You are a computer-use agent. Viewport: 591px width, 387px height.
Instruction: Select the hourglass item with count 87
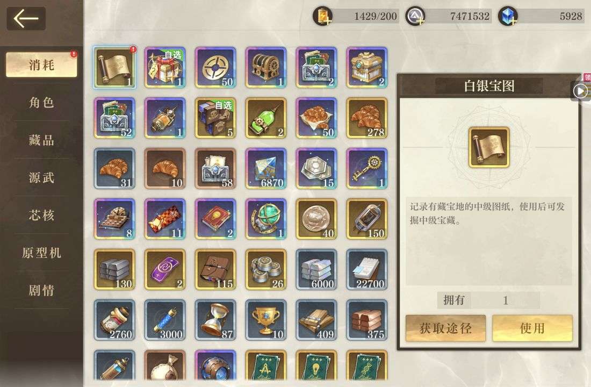pyautogui.click(x=215, y=320)
